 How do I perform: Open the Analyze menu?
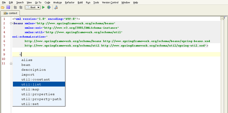pos(58,3)
